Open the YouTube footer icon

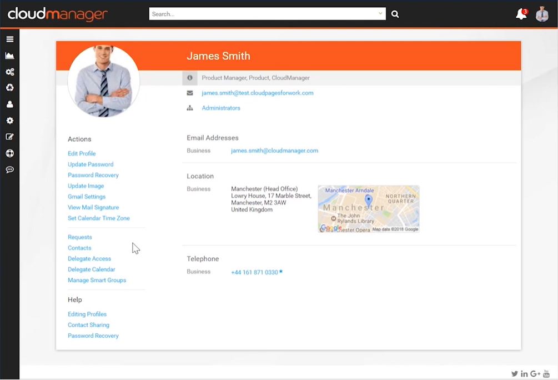click(546, 373)
